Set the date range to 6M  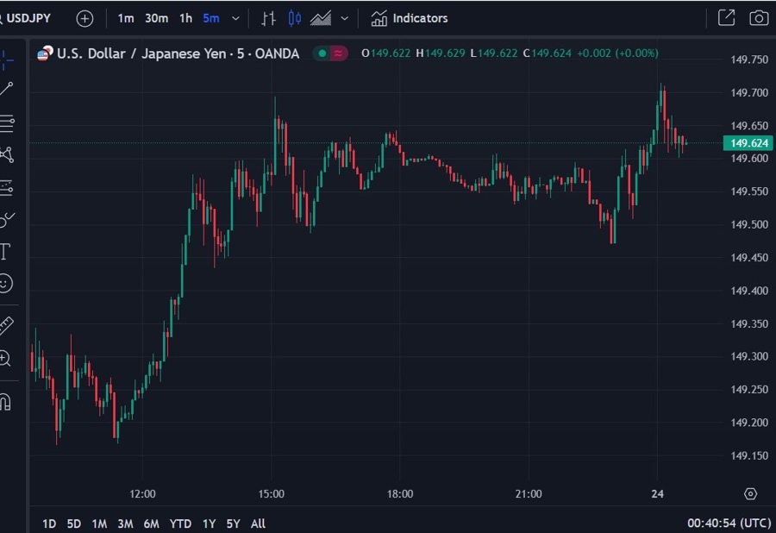[152, 524]
